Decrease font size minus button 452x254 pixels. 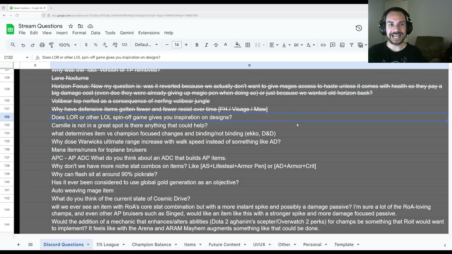pyautogui.click(x=167, y=45)
